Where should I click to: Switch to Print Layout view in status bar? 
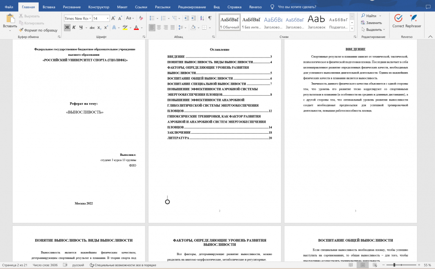[363, 265]
